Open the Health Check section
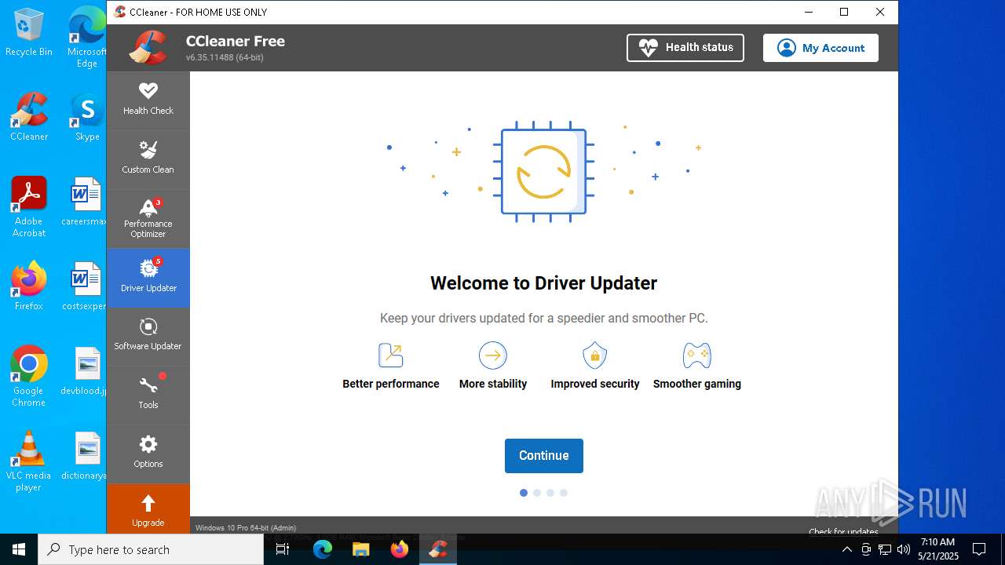This screenshot has height=565, width=1005. click(x=148, y=100)
